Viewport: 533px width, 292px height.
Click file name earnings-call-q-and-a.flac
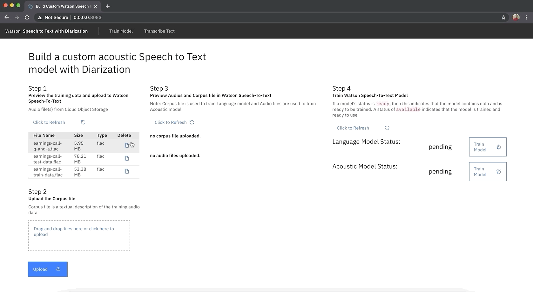click(48, 146)
